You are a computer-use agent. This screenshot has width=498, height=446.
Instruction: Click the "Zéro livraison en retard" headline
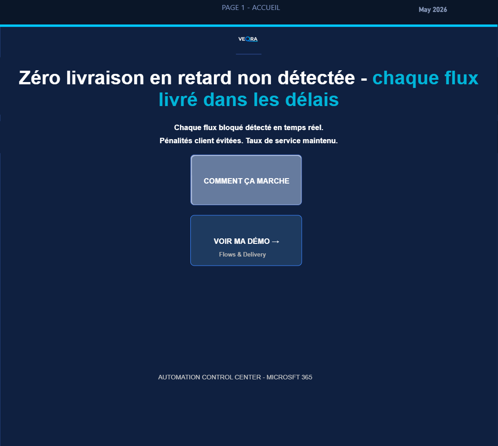point(249,89)
